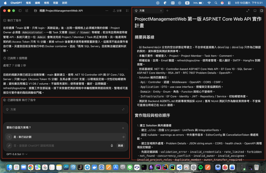266x173 pixels.
Task: Open the Trash in the Dock
Action: point(256,167)
